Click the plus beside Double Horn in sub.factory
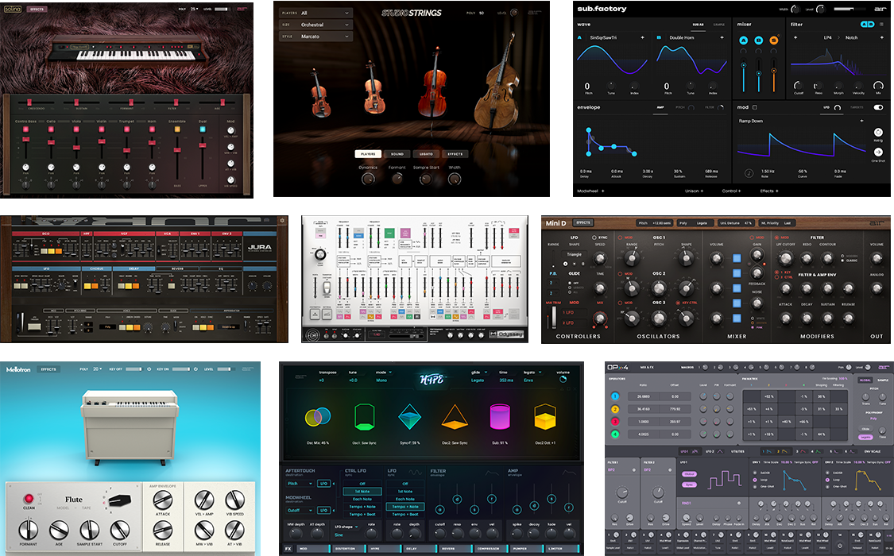Screen dimensions: 894x556 722,37
